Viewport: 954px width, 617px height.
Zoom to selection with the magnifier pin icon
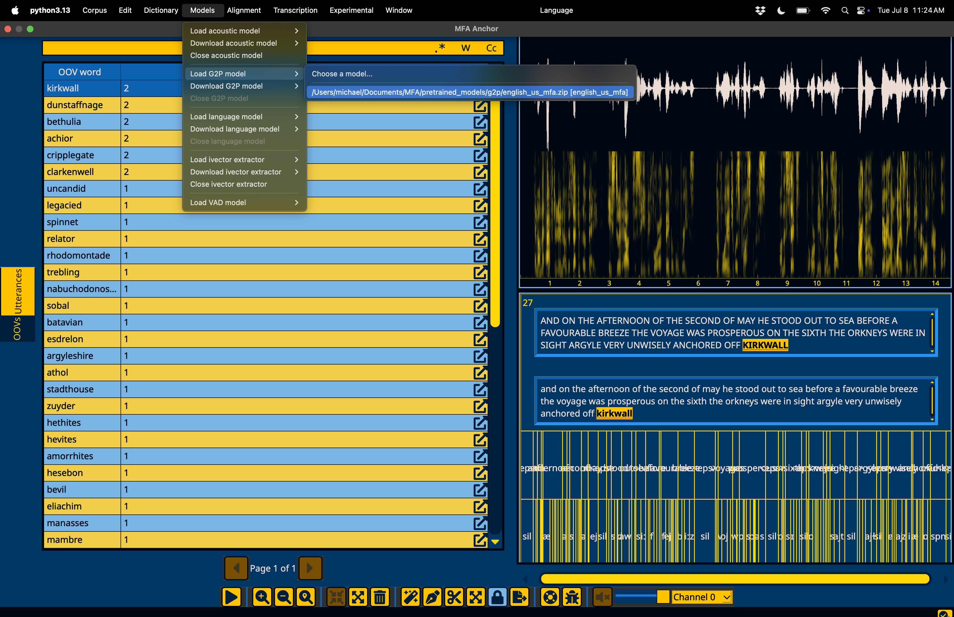(x=306, y=597)
